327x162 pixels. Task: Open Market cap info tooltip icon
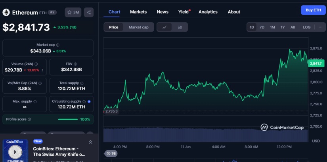pos(58,45)
